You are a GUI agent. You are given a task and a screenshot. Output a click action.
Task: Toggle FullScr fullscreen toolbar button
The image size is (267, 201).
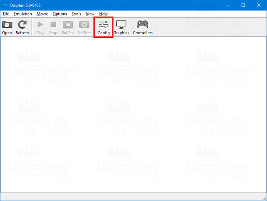68,28
